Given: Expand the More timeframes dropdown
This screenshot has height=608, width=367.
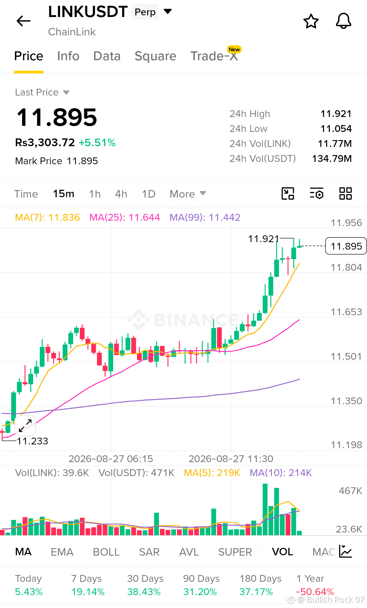Looking at the screenshot, I should click(188, 194).
